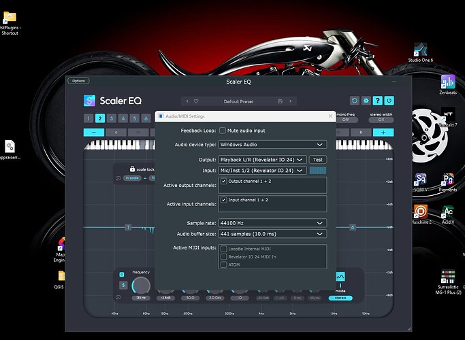Click the reset/undo circular arrow icon

(355, 101)
